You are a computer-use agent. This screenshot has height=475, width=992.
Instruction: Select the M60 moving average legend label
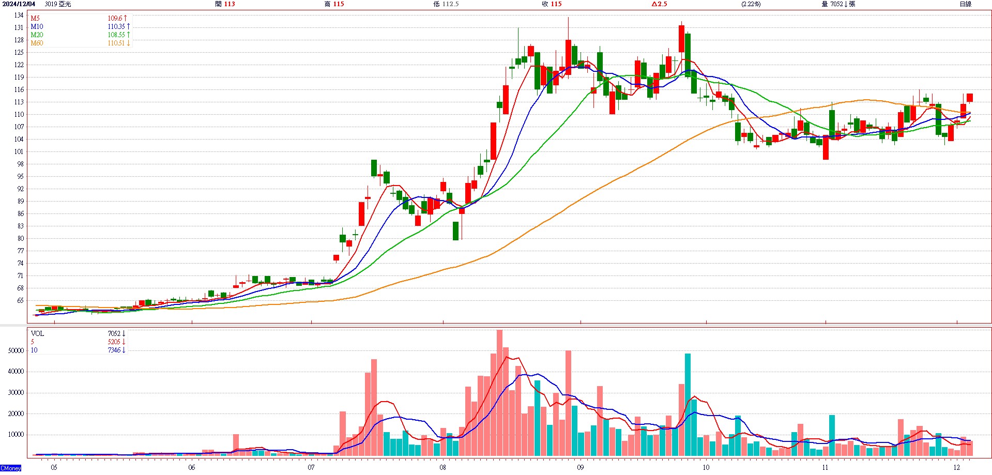[37, 43]
